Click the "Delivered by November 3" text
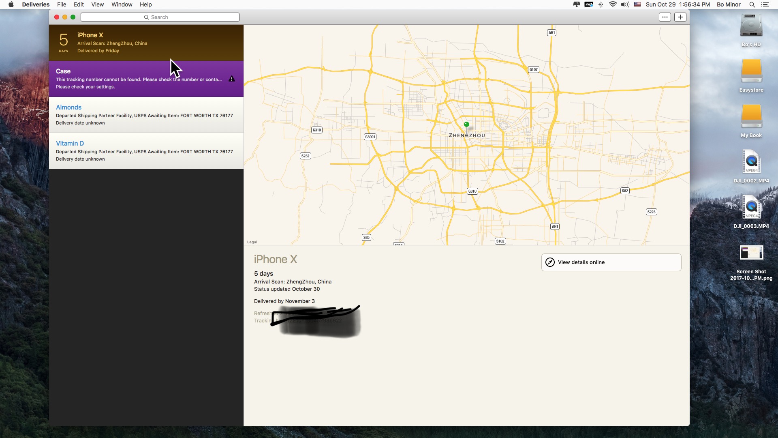Viewport: 778px width, 438px height. click(284, 301)
